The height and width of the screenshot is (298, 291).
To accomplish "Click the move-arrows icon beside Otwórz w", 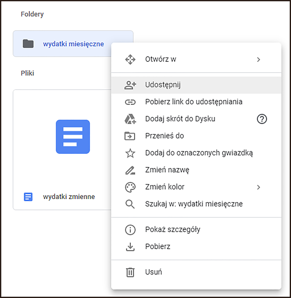I will pos(130,59).
